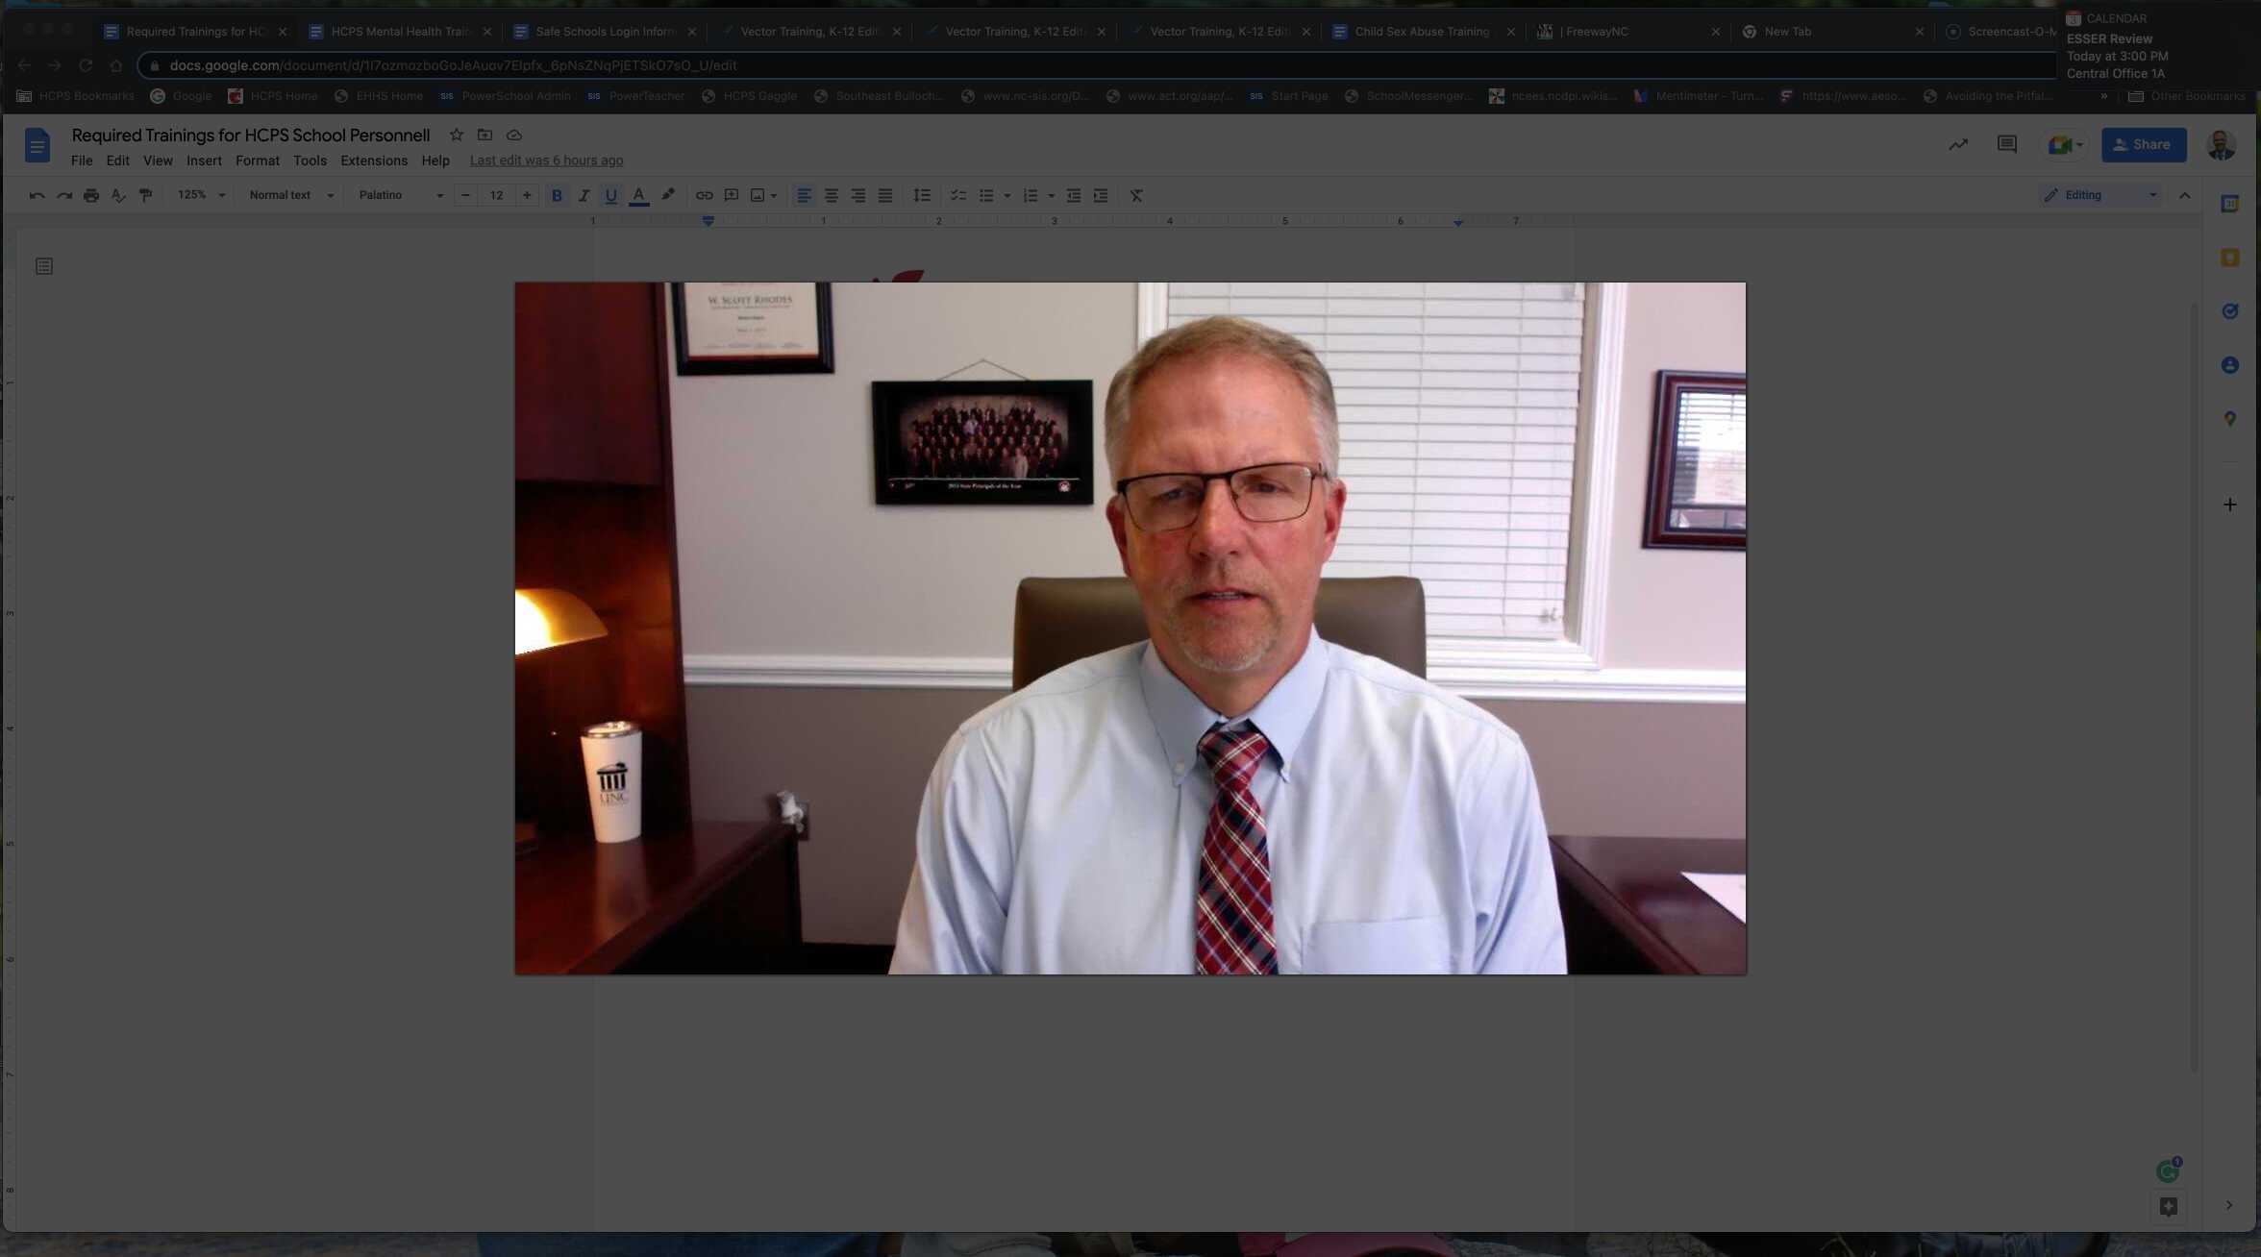This screenshot has width=2261, height=1257.
Task: Open the Palatino font dropdown
Action: point(401,195)
